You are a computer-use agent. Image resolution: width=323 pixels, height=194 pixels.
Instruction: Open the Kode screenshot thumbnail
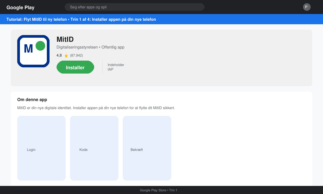pos(94,148)
